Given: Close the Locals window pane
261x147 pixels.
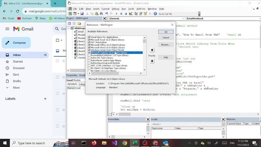Looking at the screenshot, I should pos(223,119).
